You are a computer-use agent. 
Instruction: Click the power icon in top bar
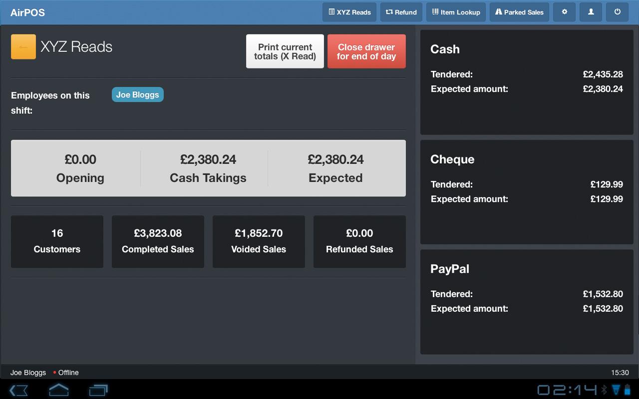tap(618, 12)
